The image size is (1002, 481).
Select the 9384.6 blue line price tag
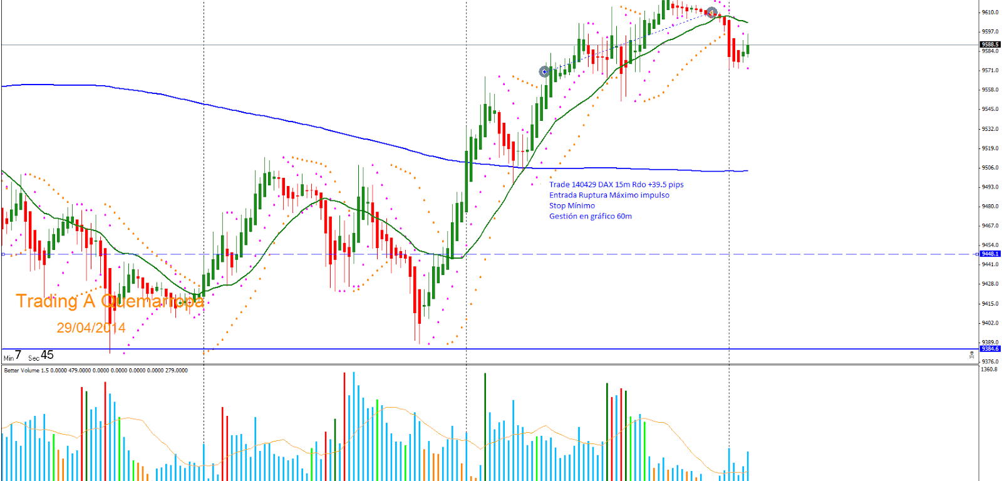989,349
